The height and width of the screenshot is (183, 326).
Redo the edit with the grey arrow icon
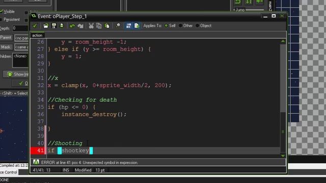(80, 26)
